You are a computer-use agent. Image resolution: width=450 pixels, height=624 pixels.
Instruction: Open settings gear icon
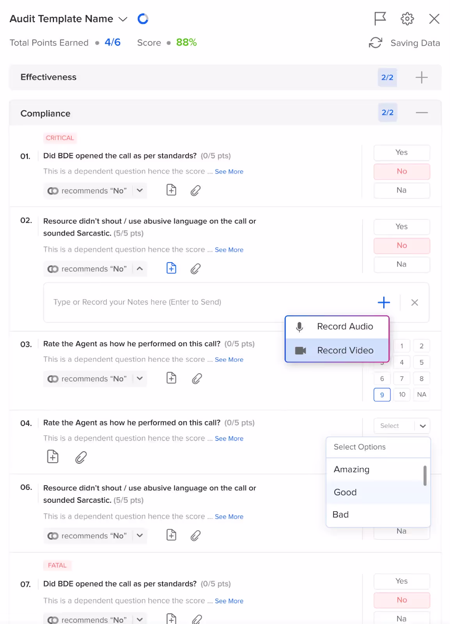tap(407, 18)
